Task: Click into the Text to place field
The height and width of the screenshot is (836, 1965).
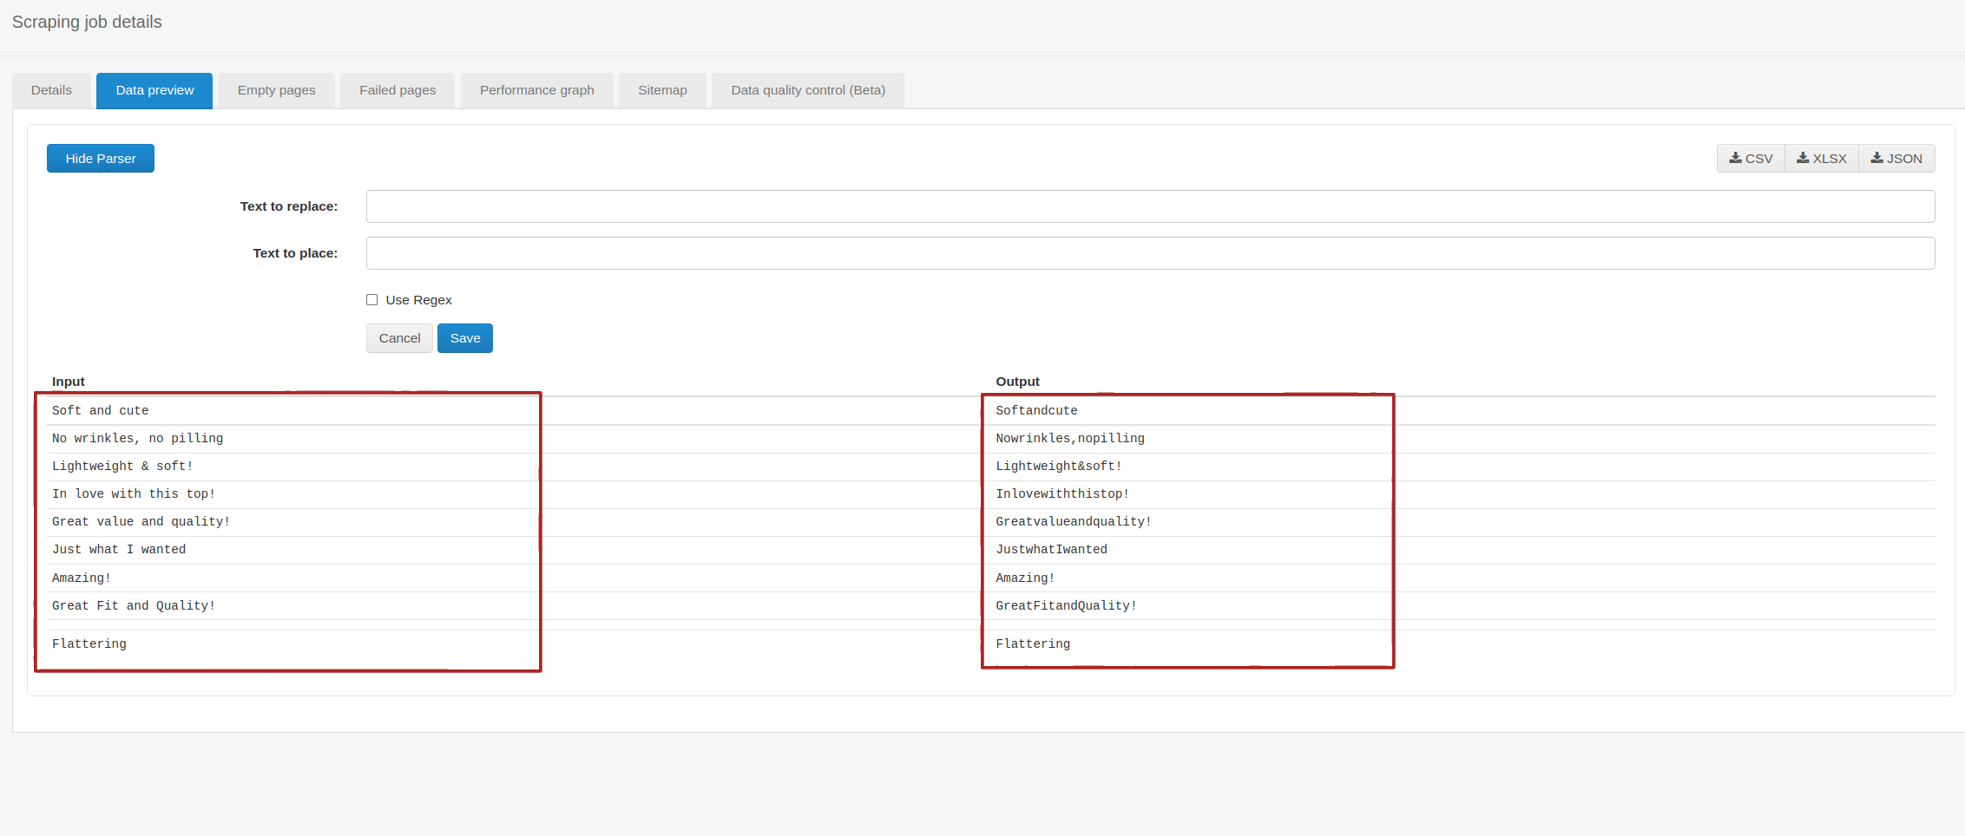Action: [x=1150, y=253]
